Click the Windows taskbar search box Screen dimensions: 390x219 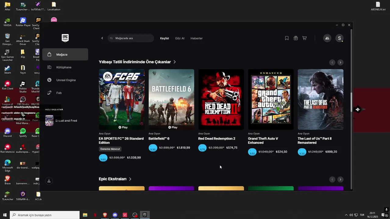[44, 215]
